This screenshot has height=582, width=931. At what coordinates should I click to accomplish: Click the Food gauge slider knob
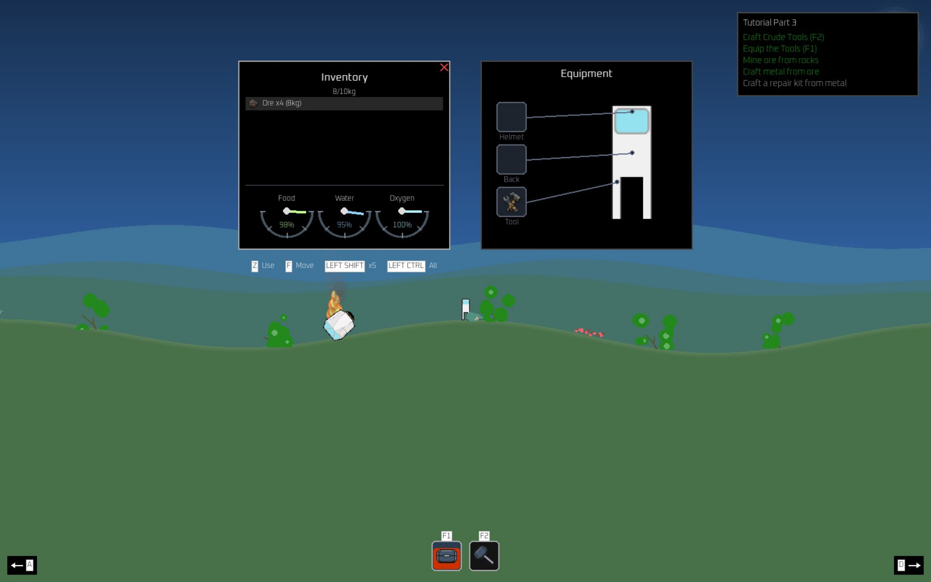(287, 211)
